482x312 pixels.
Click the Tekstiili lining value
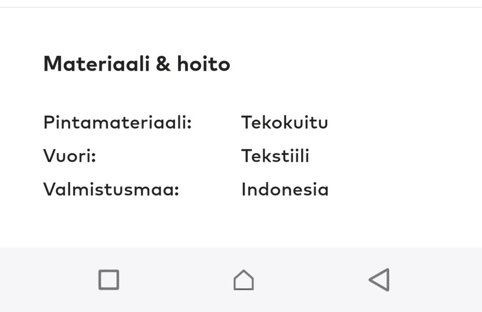[276, 156]
